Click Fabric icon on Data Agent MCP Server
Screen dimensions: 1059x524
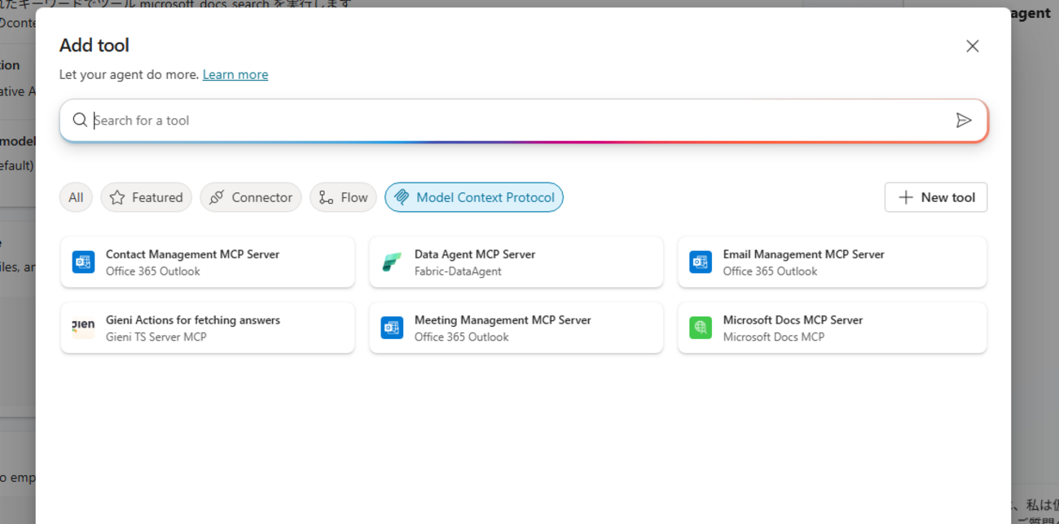392,262
